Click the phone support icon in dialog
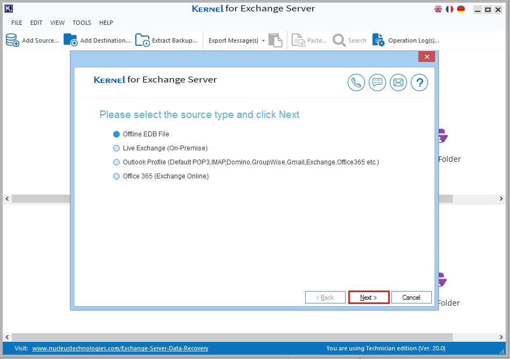 (356, 82)
